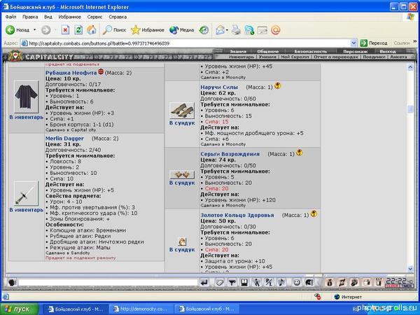Open the Mail button dropdown arrow

pyautogui.click(x=227, y=30)
